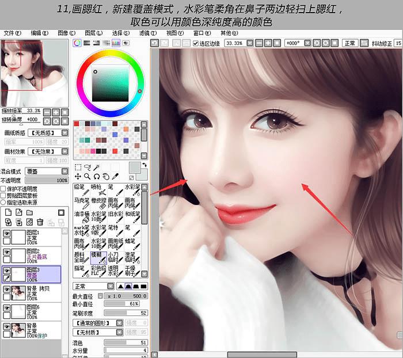Select the magnifier zoom tool

[x=87, y=176]
